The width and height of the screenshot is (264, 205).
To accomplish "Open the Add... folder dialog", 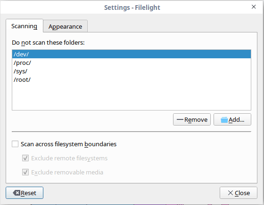I will pos(232,119).
